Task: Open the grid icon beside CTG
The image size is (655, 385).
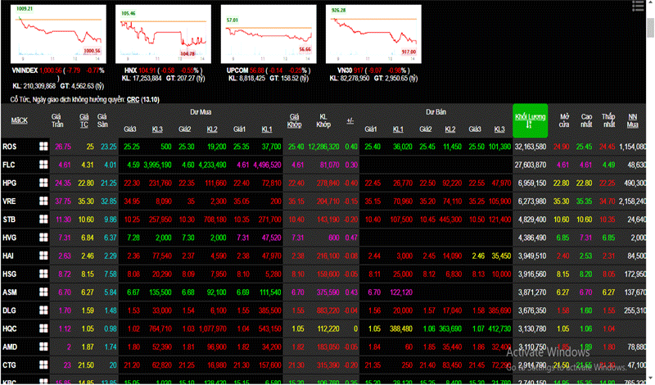Action: tap(43, 365)
